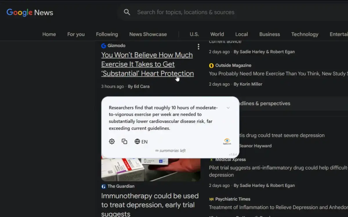Go to the U.S. section
This screenshot has width=348, height=217.
[x=194, y=34]
